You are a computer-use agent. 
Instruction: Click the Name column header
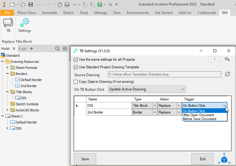(109, 99)
